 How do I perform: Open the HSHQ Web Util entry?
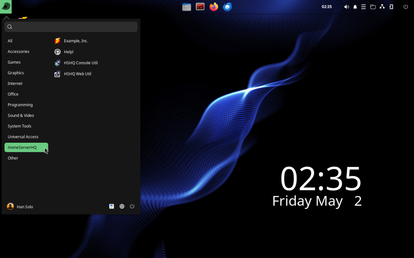pos(77,74)
